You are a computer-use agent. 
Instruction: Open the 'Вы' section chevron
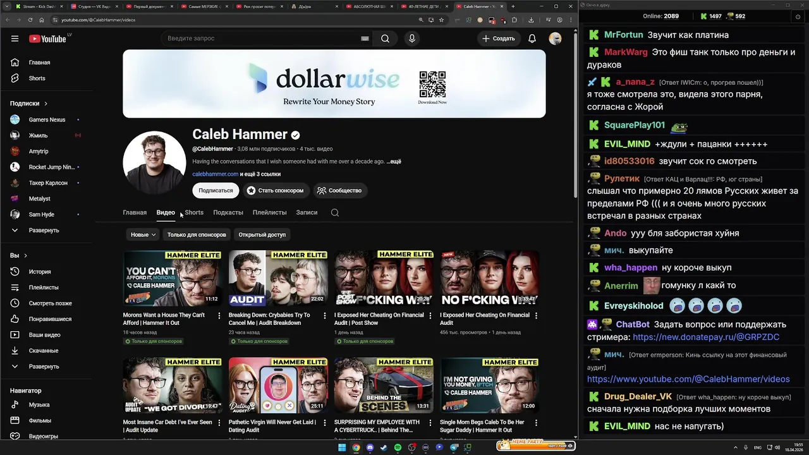[x=25, y=256]
